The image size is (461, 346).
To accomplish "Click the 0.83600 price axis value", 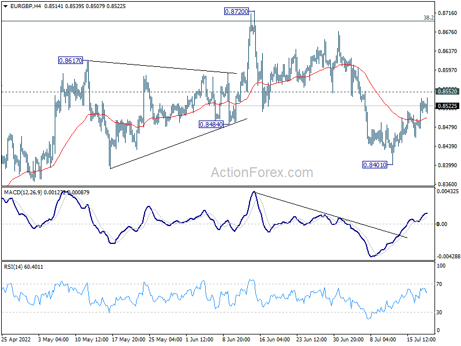I will [x=448, y=184].
